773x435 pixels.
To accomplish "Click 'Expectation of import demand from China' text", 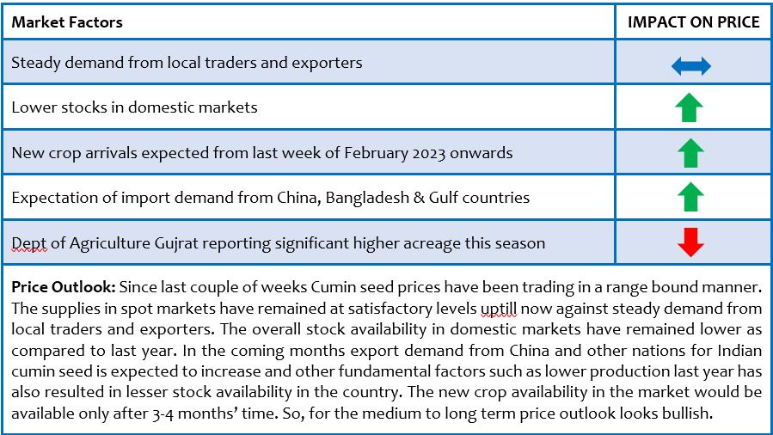I will coord(270,198).
